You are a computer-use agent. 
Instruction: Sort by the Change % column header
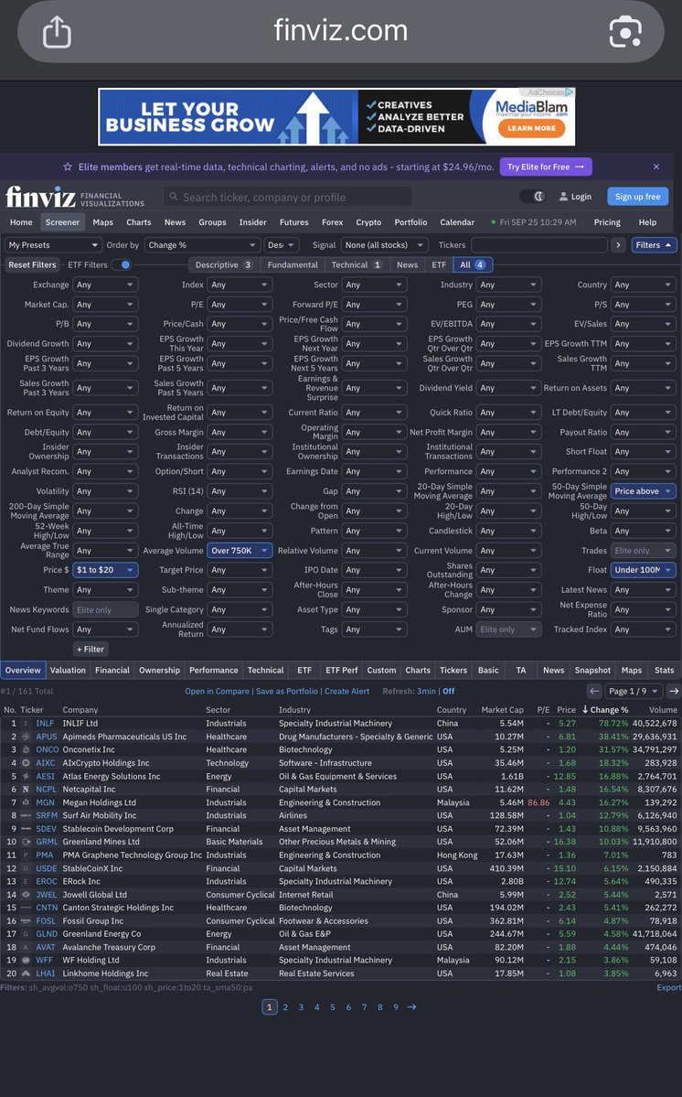point(605,709)
